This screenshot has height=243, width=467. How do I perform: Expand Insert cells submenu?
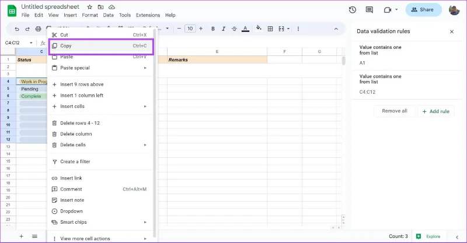(x=100, y=107)
